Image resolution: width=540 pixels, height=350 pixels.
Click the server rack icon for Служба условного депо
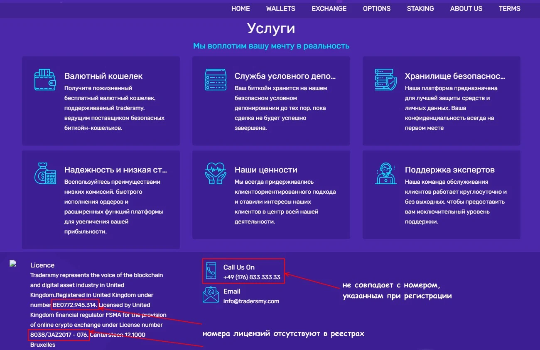point(215,79)
